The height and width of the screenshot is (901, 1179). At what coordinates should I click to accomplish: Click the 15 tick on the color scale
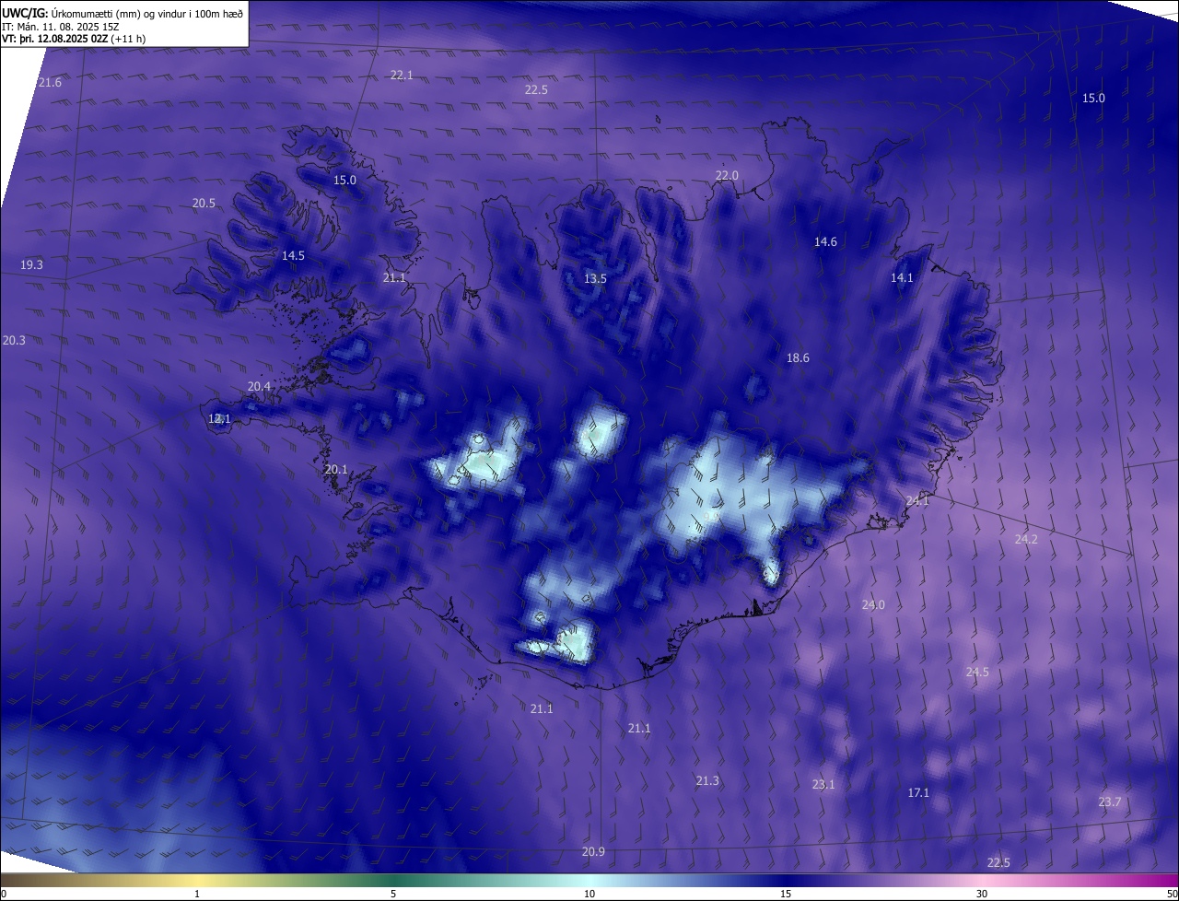coord(786,894)
